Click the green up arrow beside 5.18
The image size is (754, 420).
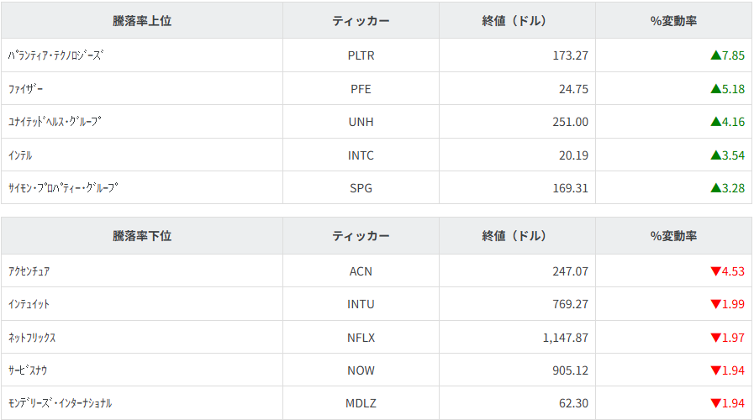pyautogui.click(x=715, y=88)
